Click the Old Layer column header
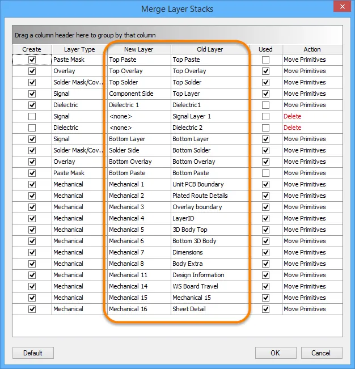 [210, 49]
